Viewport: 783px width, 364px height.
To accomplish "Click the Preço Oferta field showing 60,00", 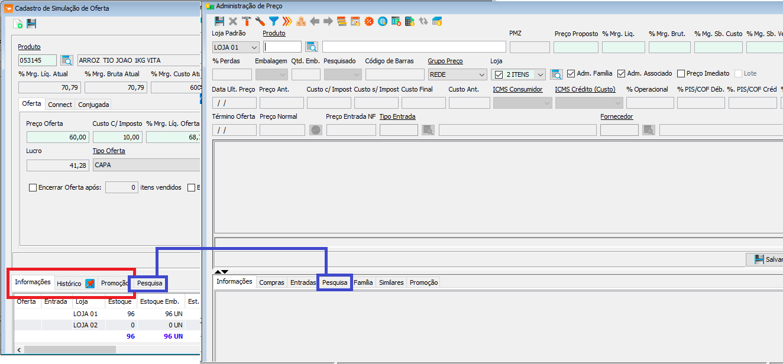I will tap(57, 137).
